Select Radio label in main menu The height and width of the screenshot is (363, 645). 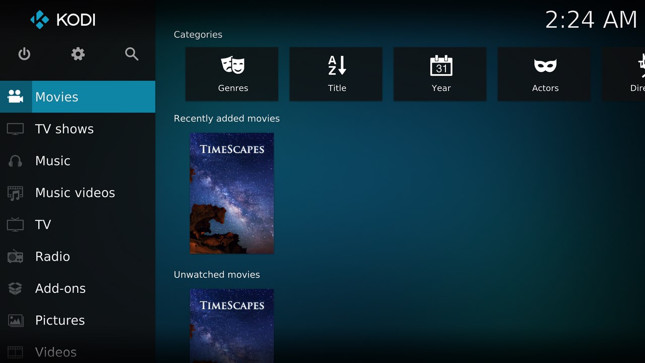point(52,256)
